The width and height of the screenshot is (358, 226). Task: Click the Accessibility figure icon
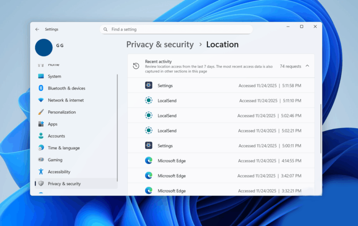tap(41, 172)
